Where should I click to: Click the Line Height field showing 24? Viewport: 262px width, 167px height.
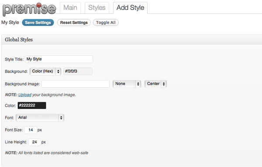coord(34,142)
